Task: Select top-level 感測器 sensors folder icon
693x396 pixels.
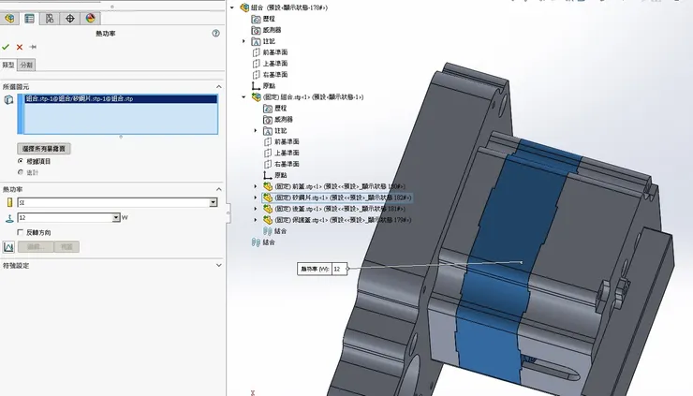Action: click(256, 30)
